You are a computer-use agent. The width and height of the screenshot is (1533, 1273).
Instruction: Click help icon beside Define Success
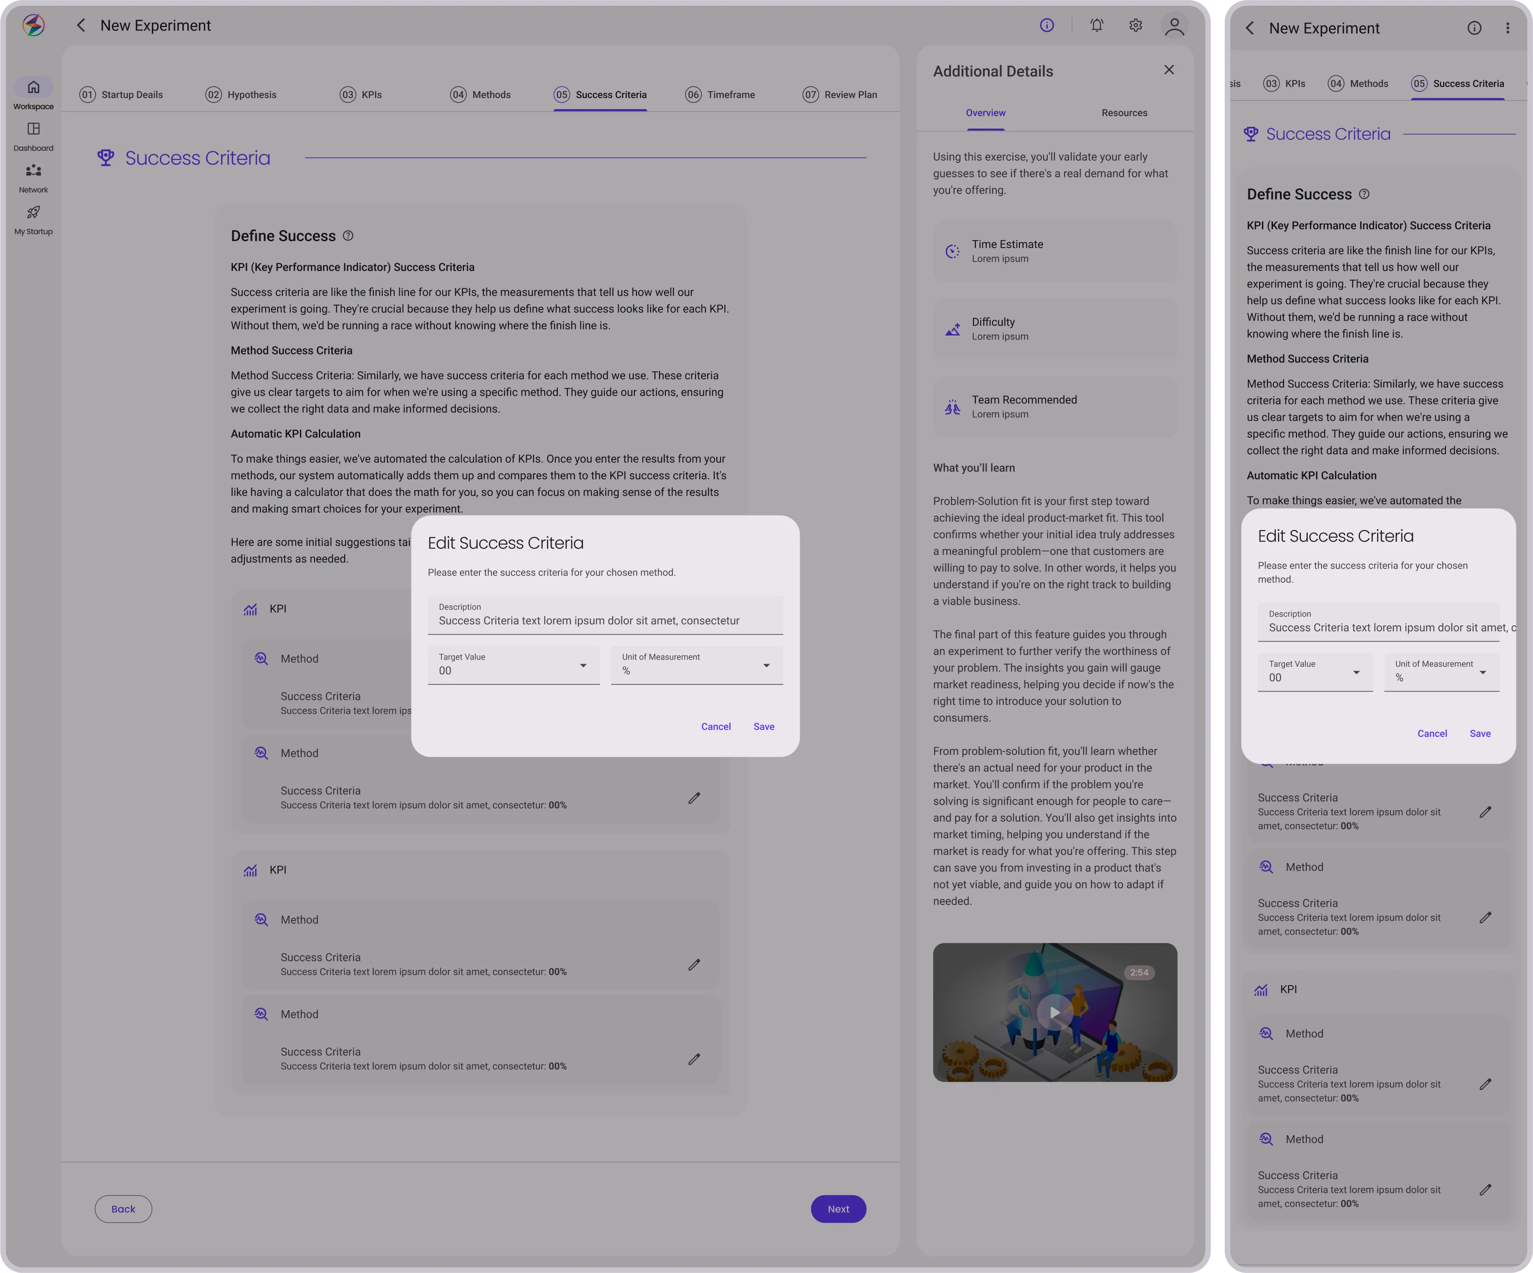pos(348,236)
